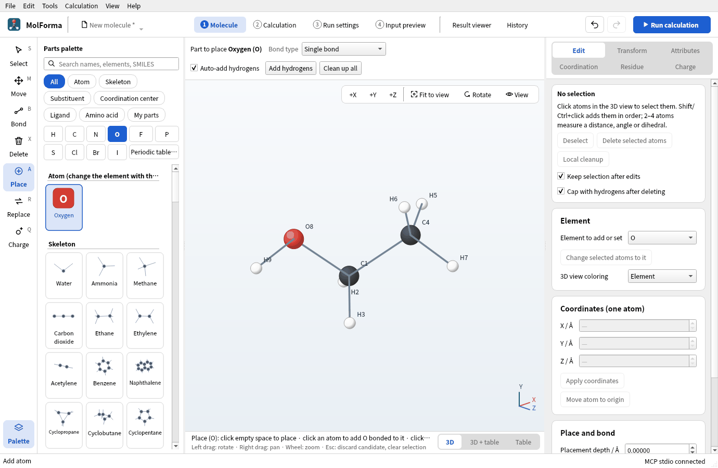Open the Palette panel button
The height and width of the screenshot is (468, 718).
tap(19, 434)
